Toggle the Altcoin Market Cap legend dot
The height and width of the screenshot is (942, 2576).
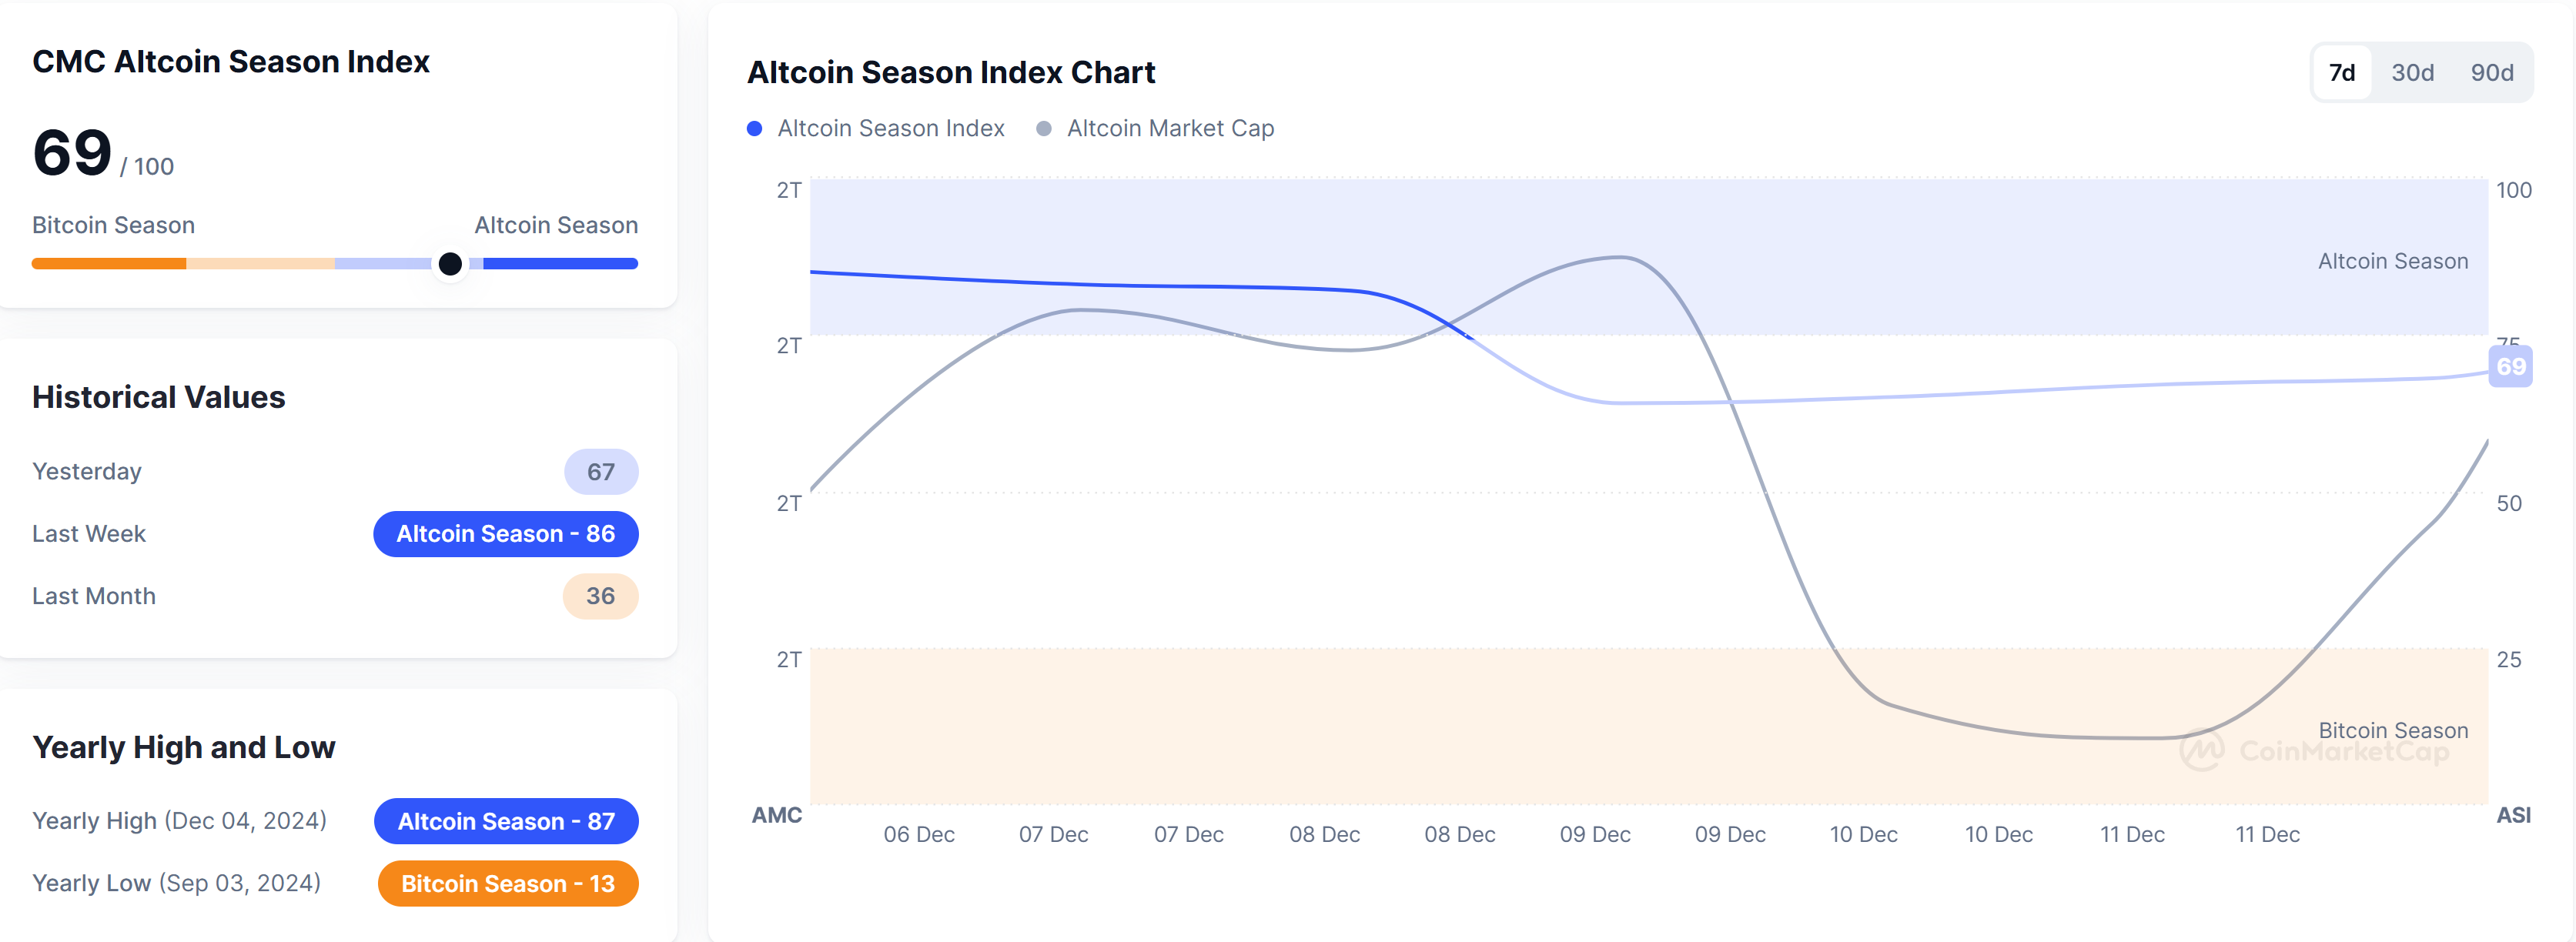(1044, 129)
